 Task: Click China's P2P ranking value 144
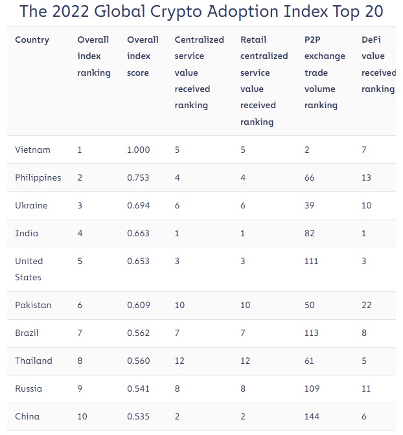pos(312,417)
